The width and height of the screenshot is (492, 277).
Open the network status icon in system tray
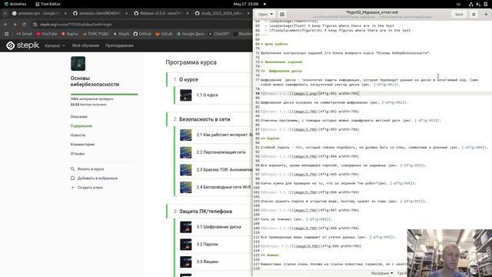tap(471, 4)
